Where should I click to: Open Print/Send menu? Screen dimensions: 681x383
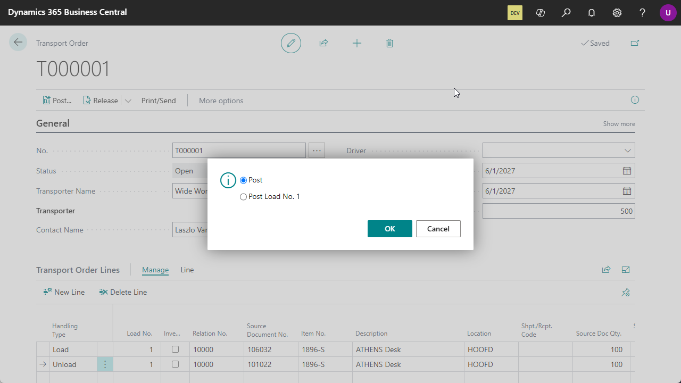159,101
